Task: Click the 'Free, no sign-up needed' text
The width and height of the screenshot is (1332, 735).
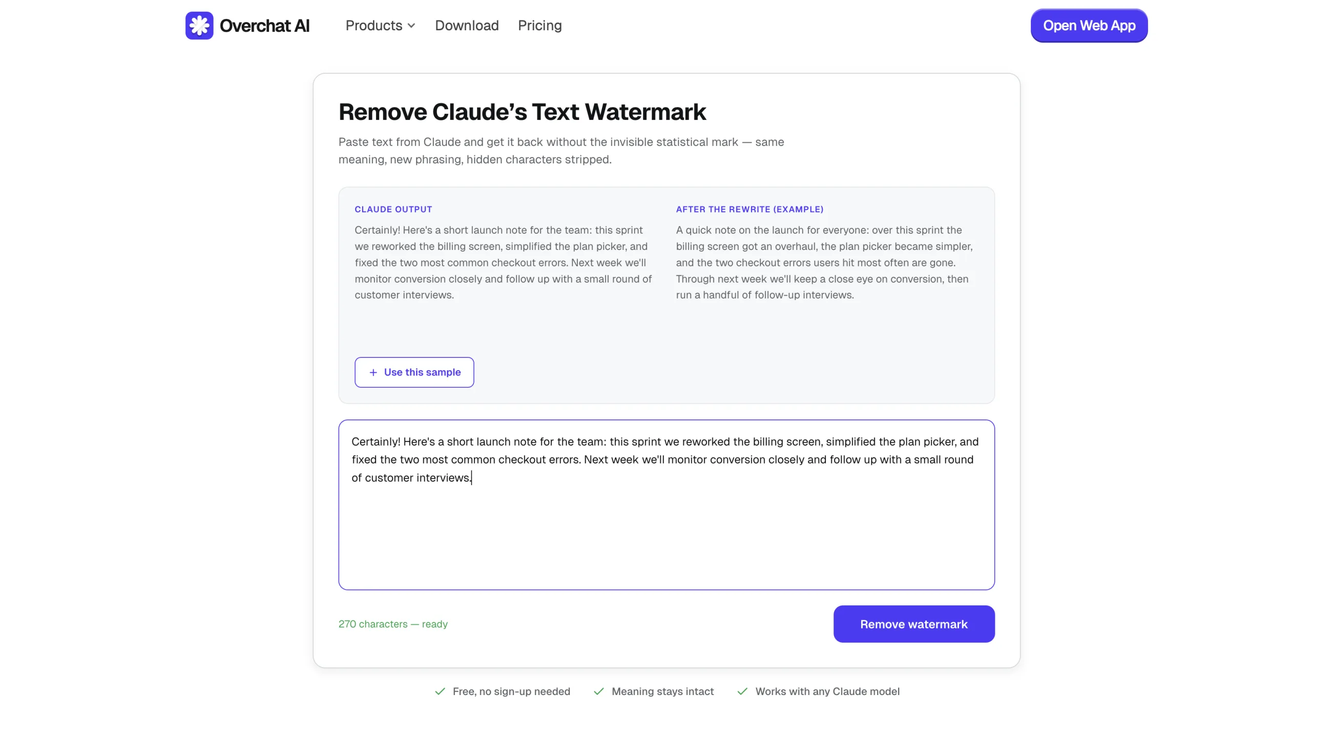Action: coord(511,691)
